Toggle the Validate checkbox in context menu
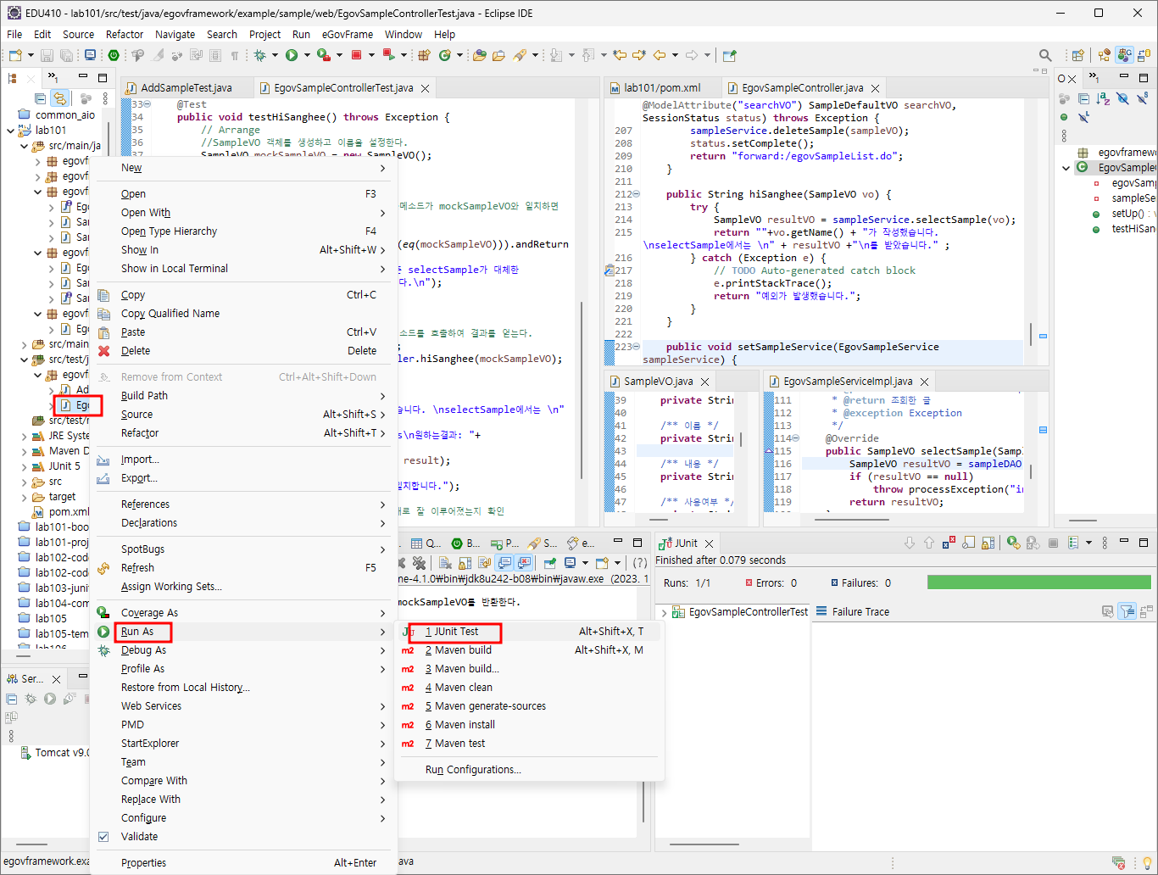 (x=103, y=837)
